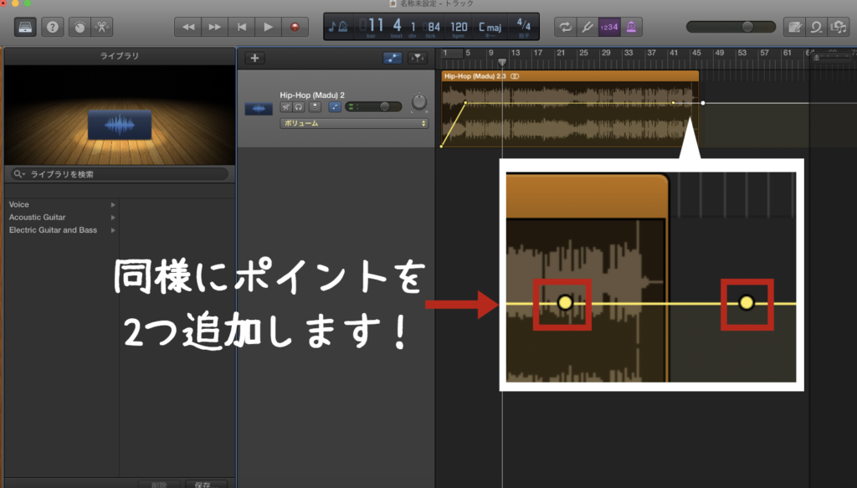Mute the Hip-Hop (Madu) 2 track
The width and height of the screenshot is (857, 488).
coord(286,107)
